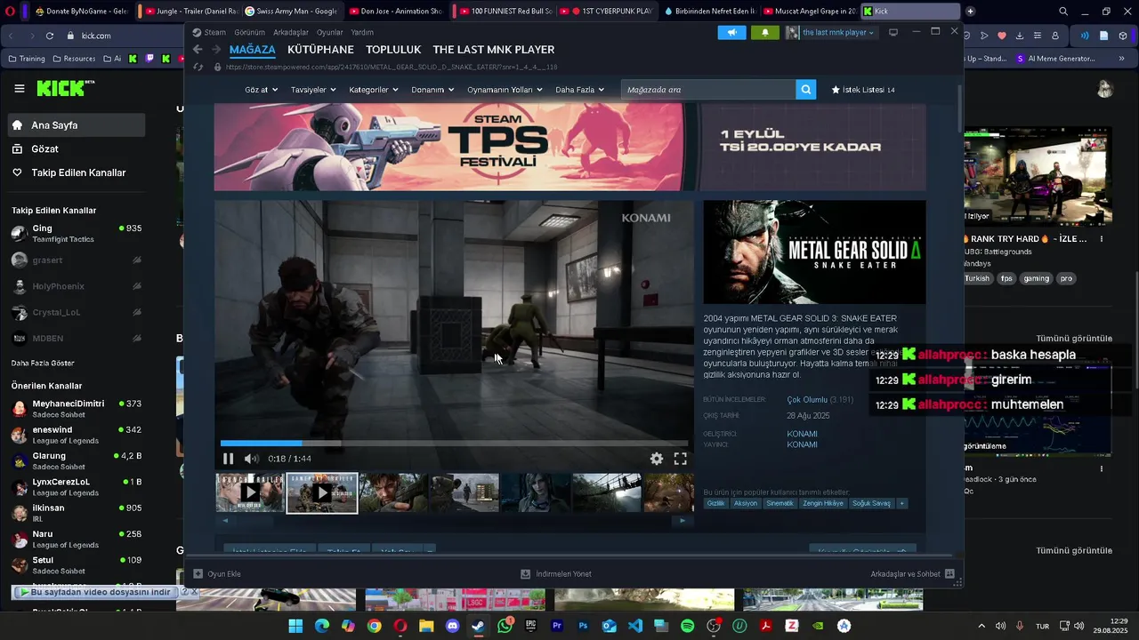
Task: Expand the Tavsiyeler dropdown
Action: pyautogui.click(x=313, y=90)
